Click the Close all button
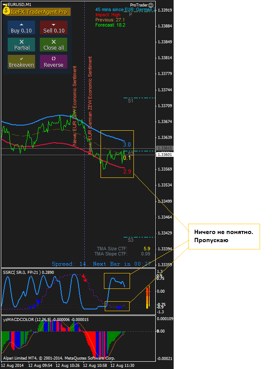 [x=53, y=45]
